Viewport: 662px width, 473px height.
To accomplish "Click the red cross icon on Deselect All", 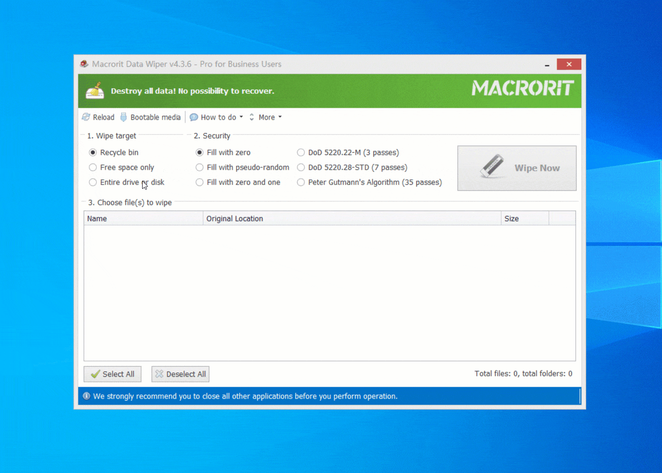I will click(x=160, y=374).
